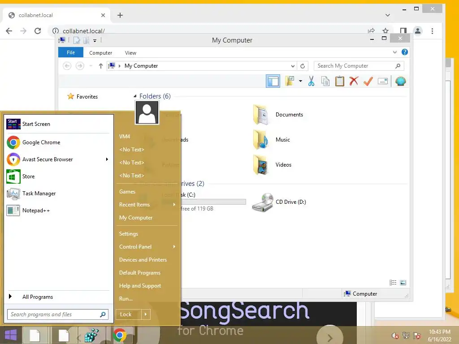Click user account picture in start menu
459x344 pixels.
point(147,112)
